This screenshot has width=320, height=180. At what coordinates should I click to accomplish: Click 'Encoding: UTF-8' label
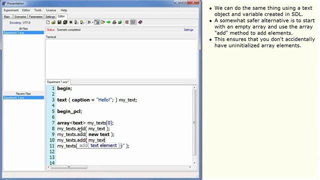tap(20, 23)
